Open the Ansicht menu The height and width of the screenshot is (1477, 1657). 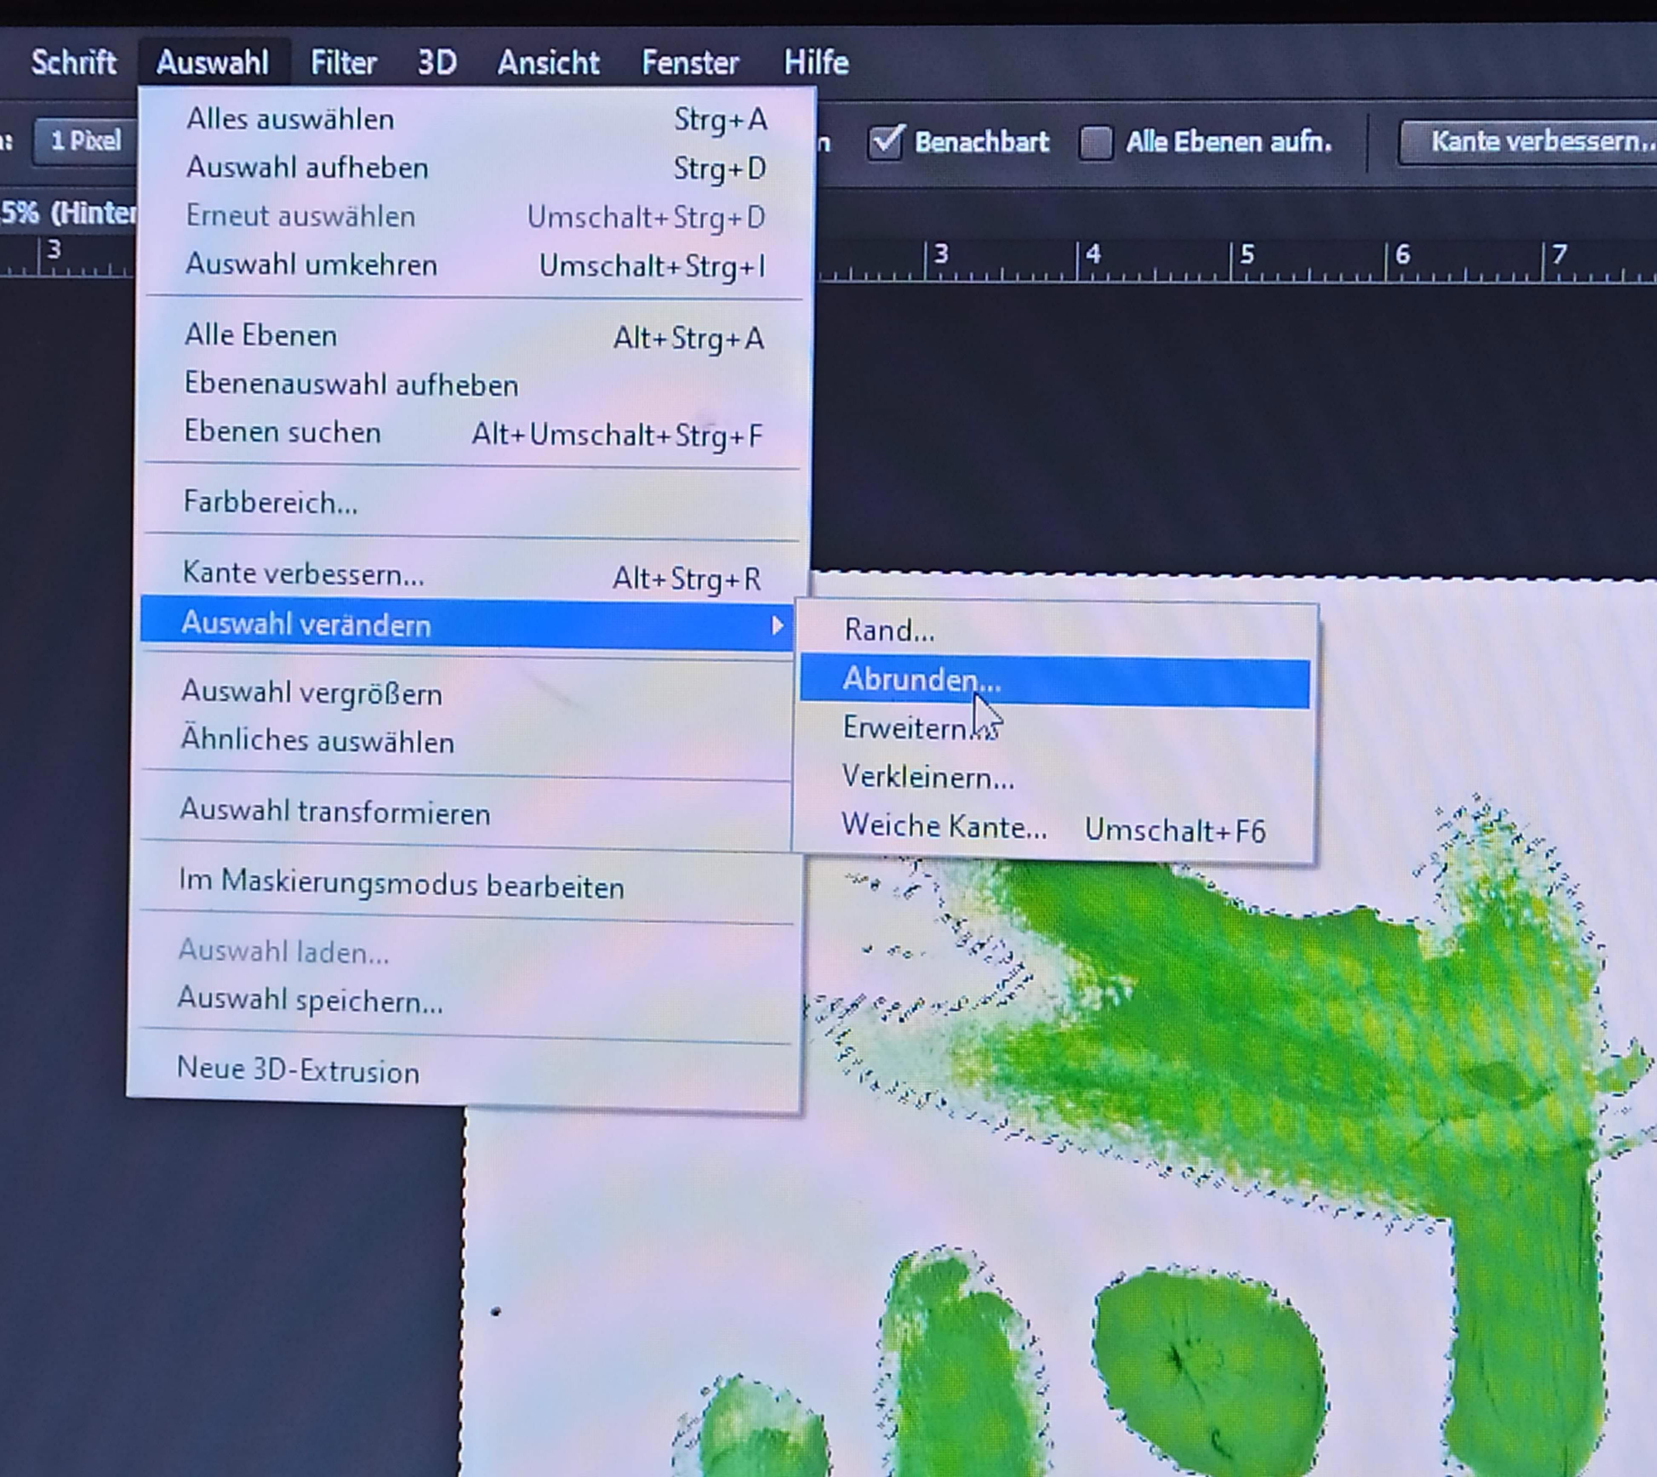click(548, 63)
